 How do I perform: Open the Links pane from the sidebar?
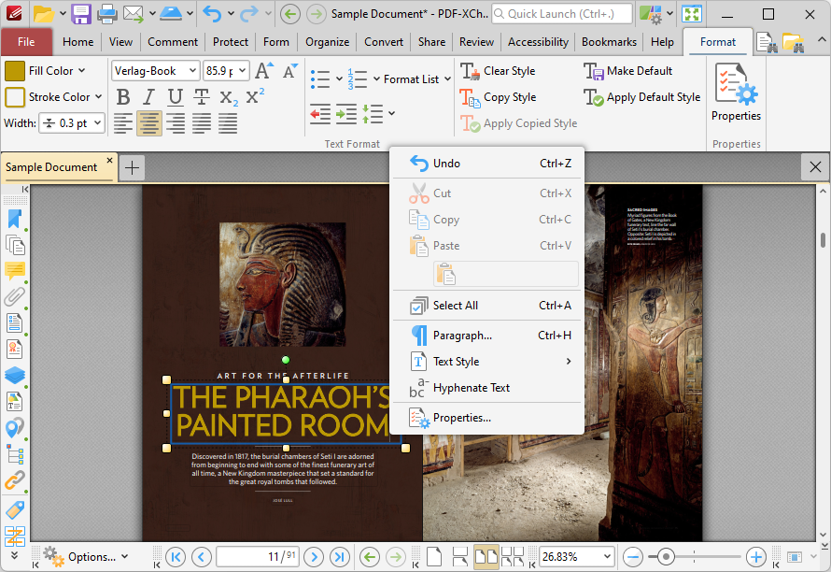point(15,480)
